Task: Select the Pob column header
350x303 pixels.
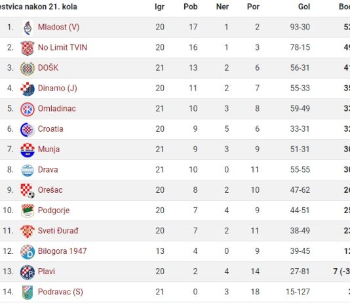Action: (190, 7)
